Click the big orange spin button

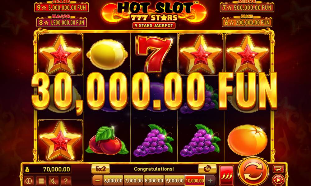pos(253,170)
